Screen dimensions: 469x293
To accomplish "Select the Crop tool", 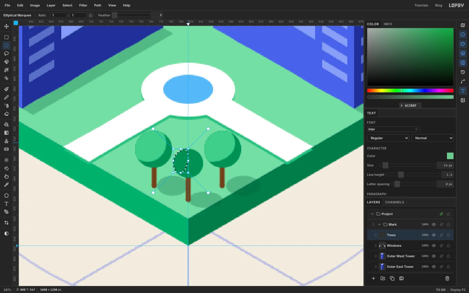I will [x=6, y=223].
